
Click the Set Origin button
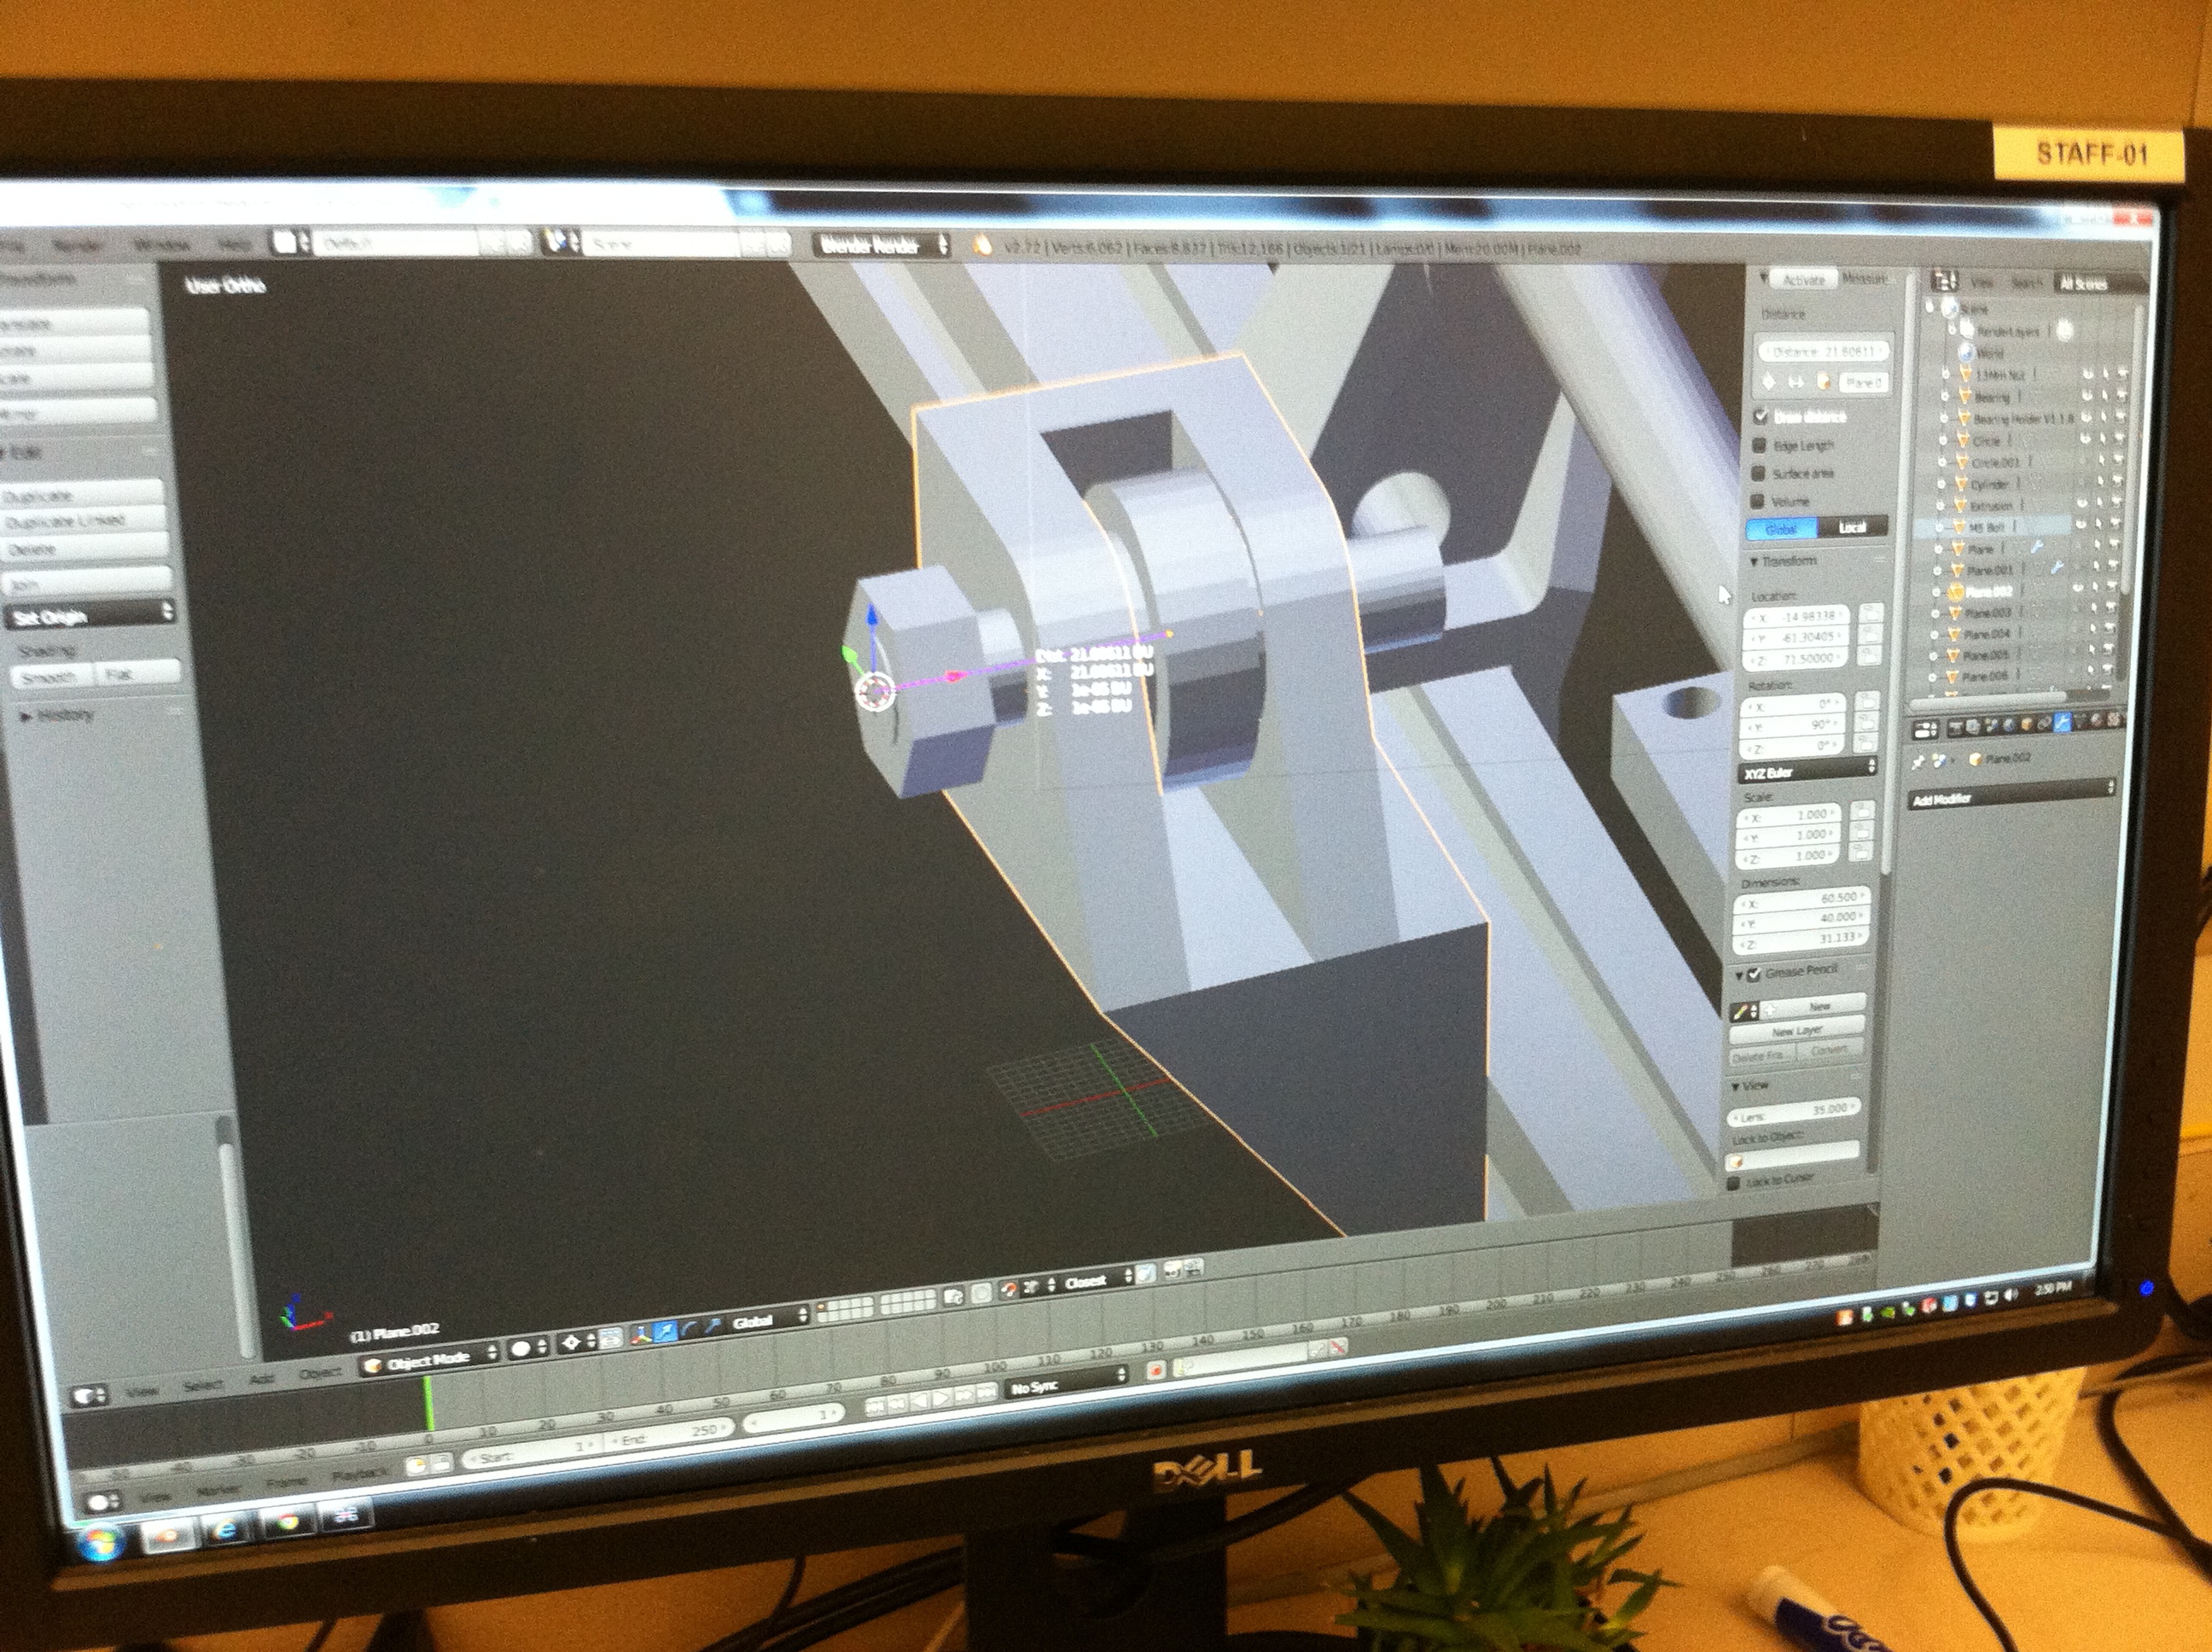90,616
